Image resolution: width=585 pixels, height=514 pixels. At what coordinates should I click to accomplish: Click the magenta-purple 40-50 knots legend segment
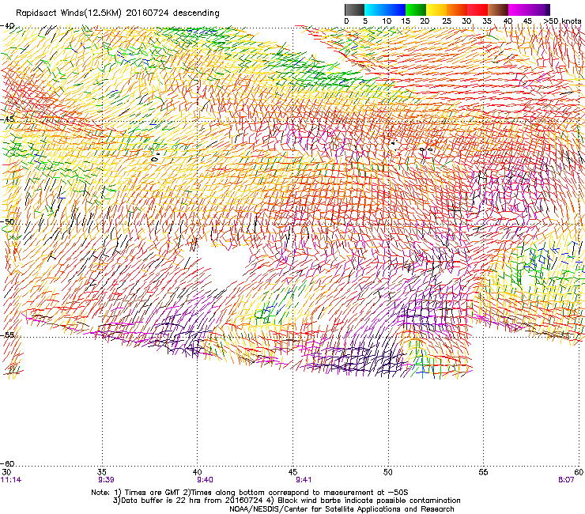[529, 9]
